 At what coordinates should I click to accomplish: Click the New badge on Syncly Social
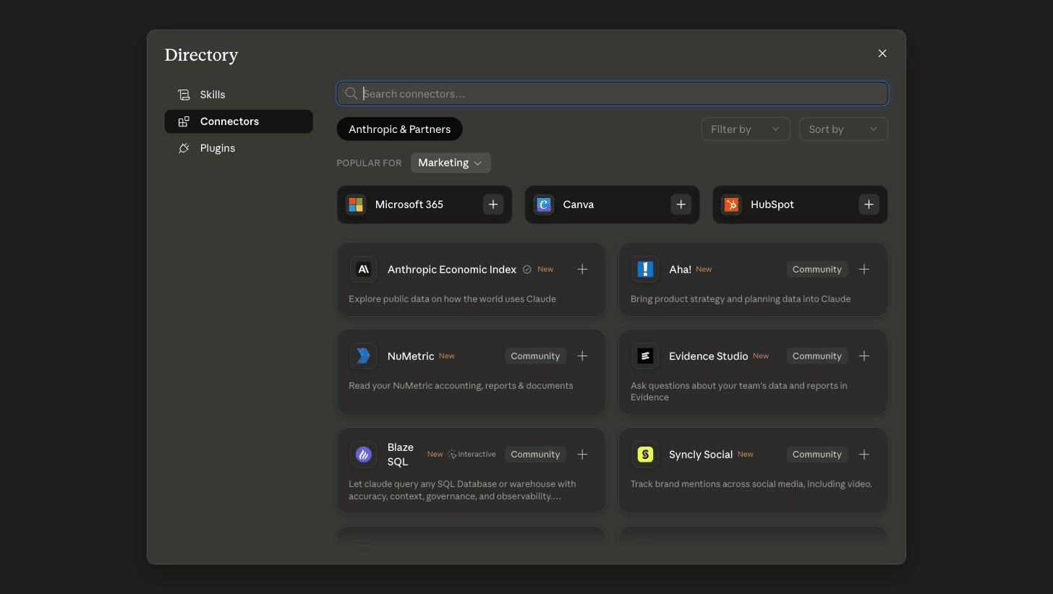[x=746, y=455]
